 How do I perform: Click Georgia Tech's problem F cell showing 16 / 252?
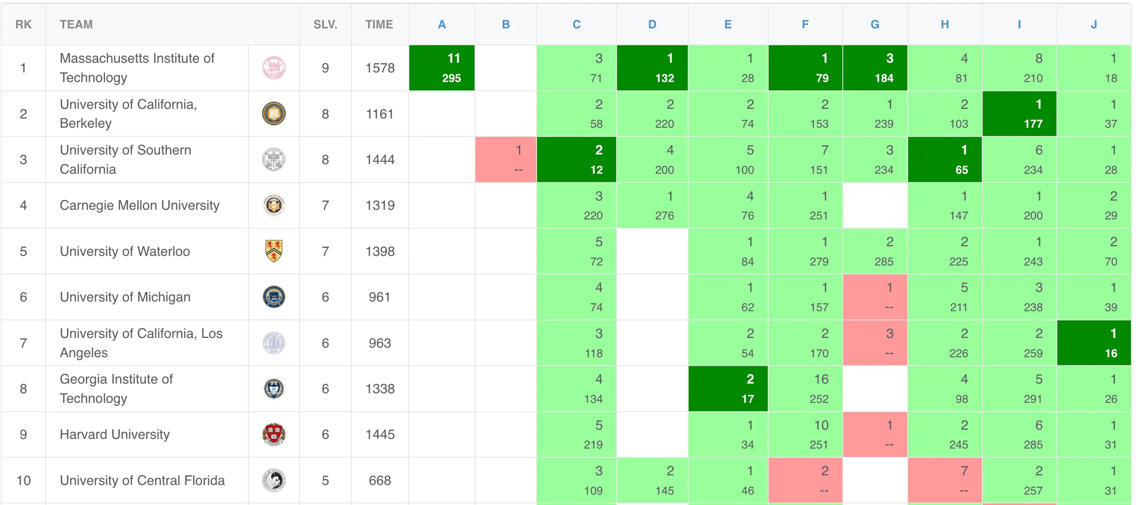click(805, 389)
